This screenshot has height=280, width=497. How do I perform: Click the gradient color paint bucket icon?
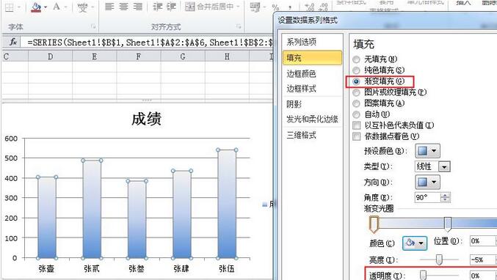click(410, 243)
